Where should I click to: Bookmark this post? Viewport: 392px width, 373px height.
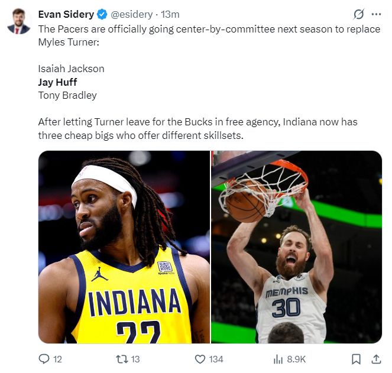pyautogui.click(x=356, y=359)
